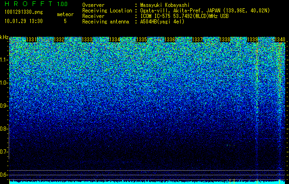Click the 1333 time marker label
This screenshot has width=289, height=184.
coord(87,40)
